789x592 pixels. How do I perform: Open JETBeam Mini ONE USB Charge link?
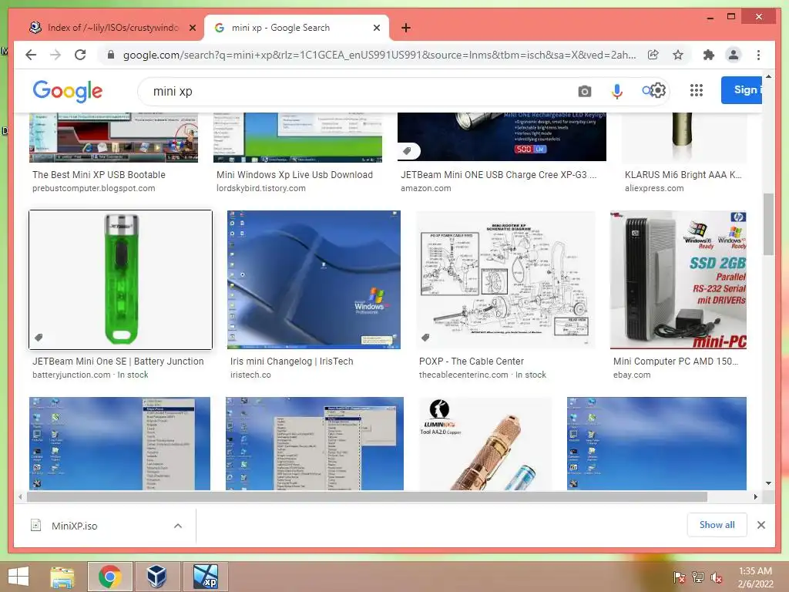[x=499, y=175]
